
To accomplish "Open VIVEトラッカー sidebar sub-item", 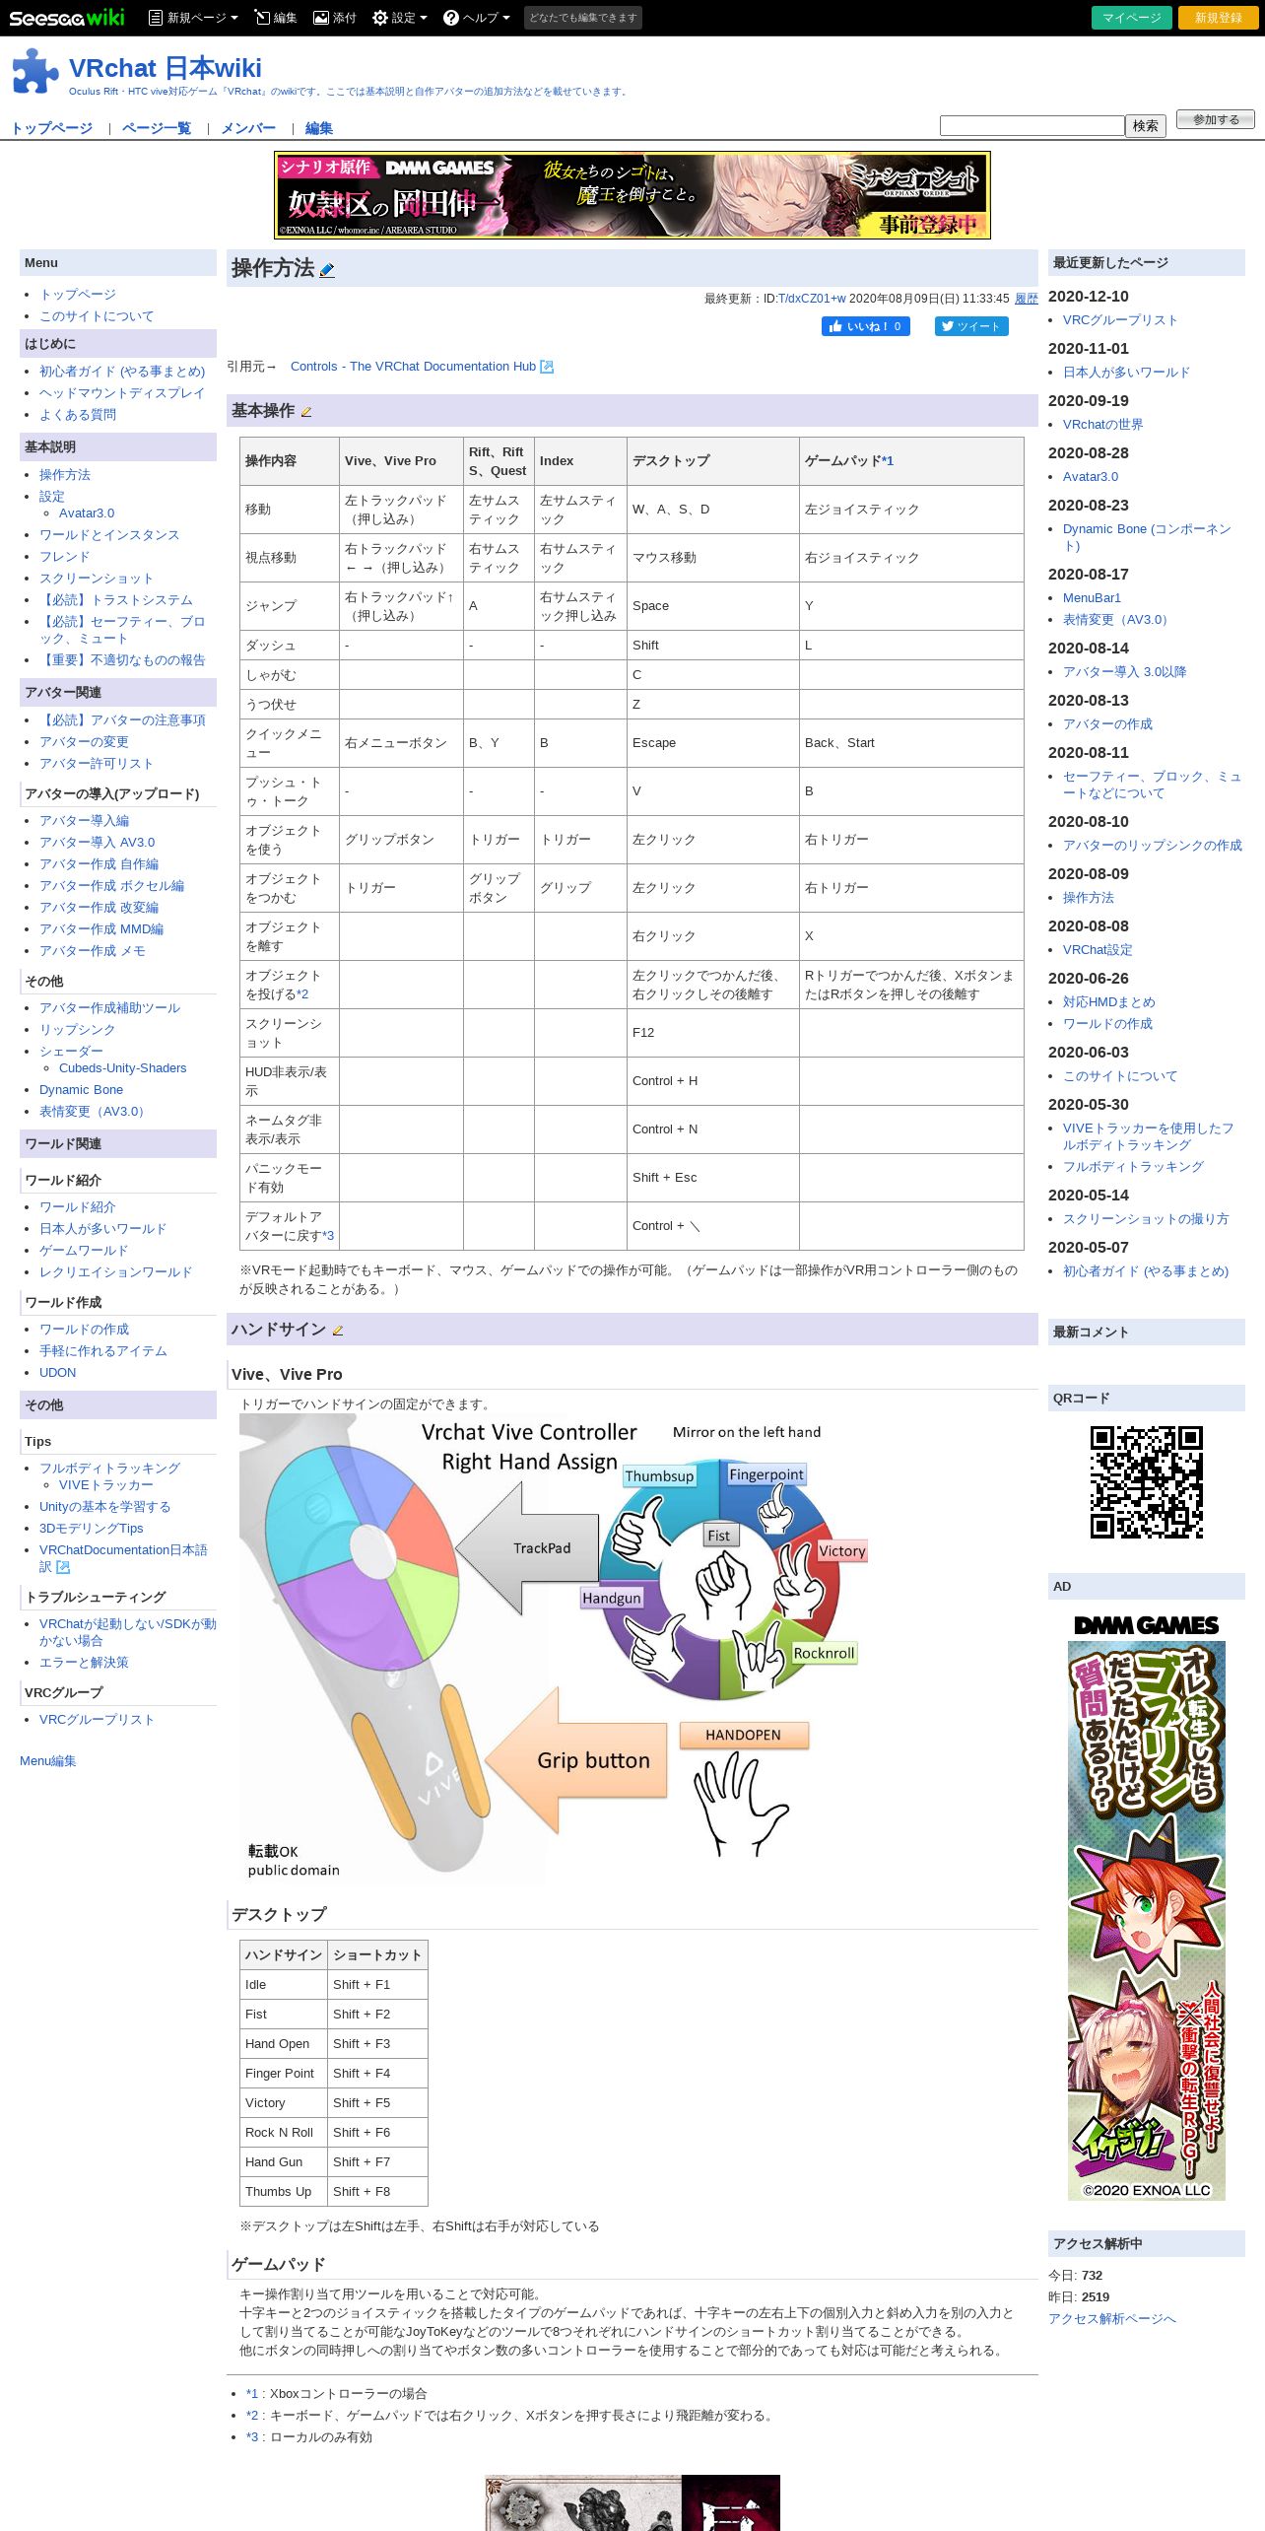I will click(x=106, y=1485).
